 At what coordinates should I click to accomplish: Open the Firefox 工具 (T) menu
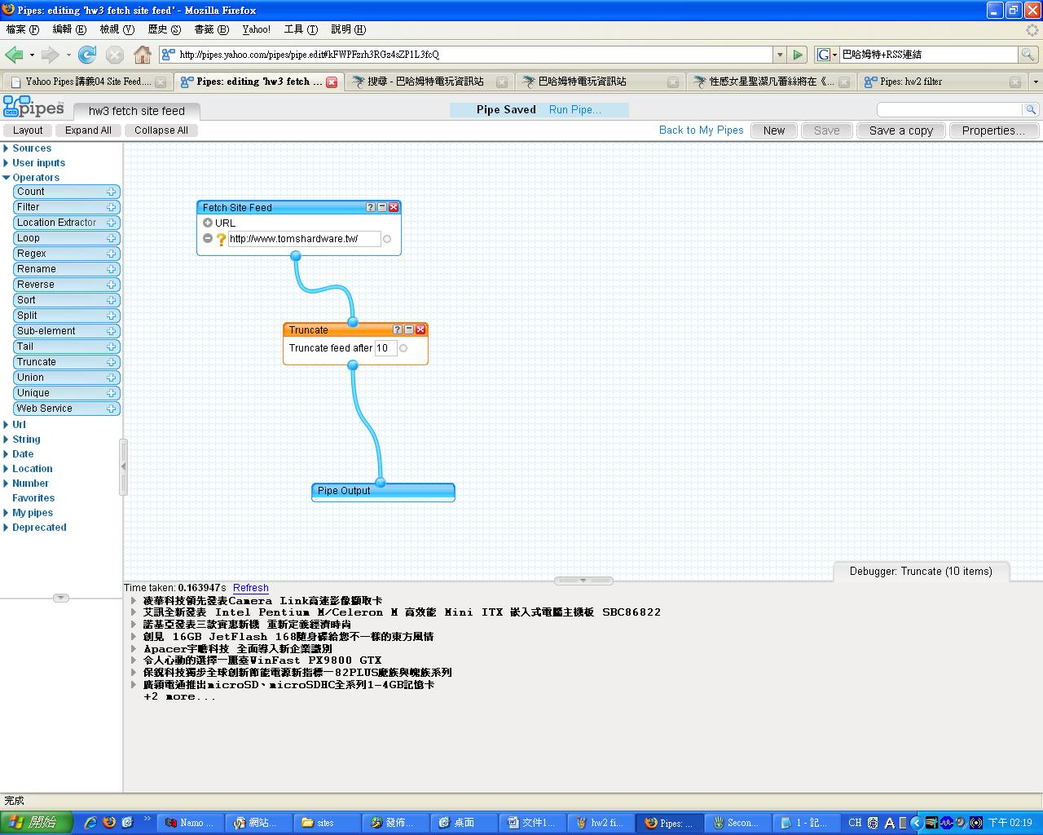pos(301,29)
